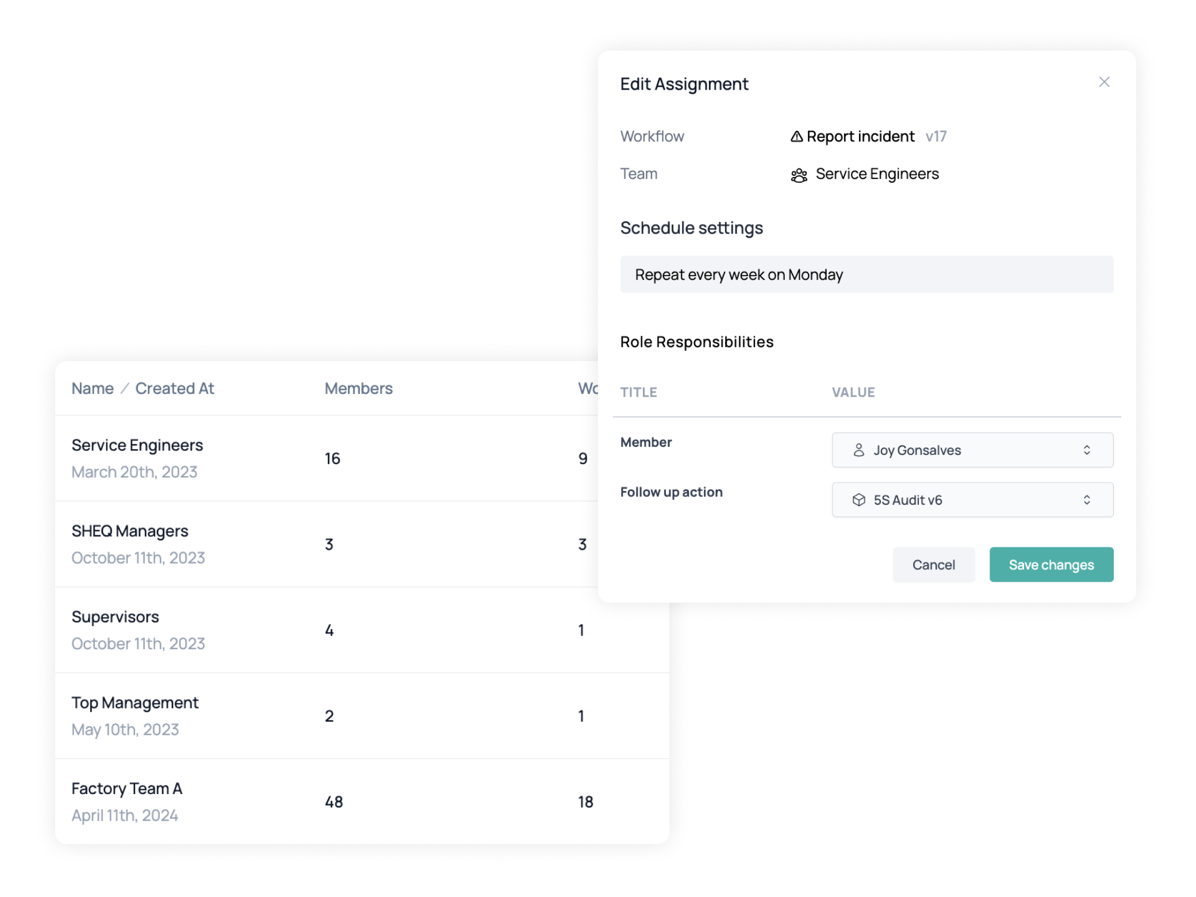1196x897 pixels.
Task: Click the Report incident workflow icon
Action: [794, 136]
